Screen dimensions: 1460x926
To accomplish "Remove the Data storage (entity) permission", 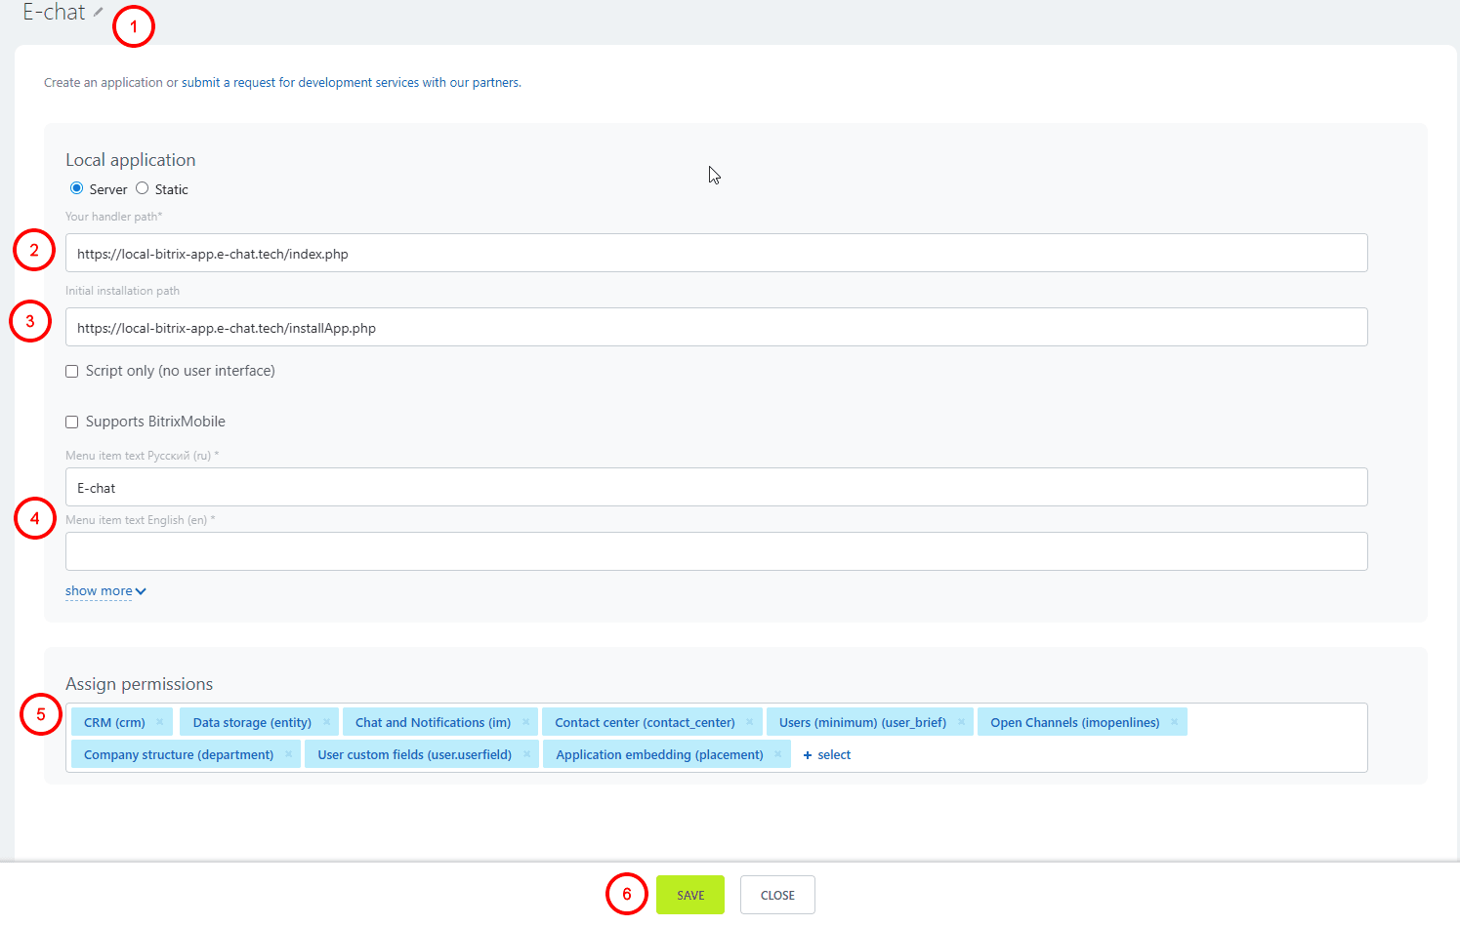I will (326, 722).
